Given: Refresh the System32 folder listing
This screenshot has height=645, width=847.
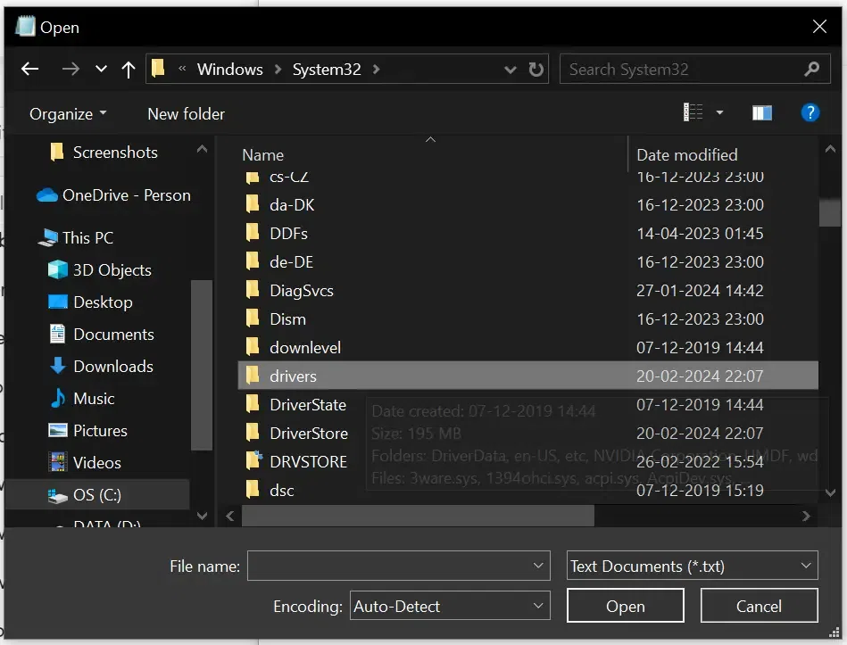Looking at the screenshot, I should coord(536,69).
